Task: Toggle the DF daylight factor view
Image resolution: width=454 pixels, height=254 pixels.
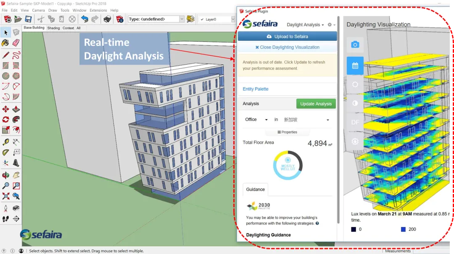Action: [355, 122]
